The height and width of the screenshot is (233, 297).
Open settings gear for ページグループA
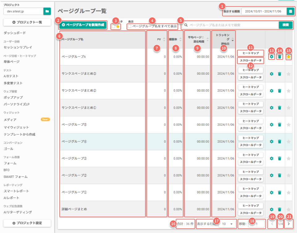click(x=271, y=57)
